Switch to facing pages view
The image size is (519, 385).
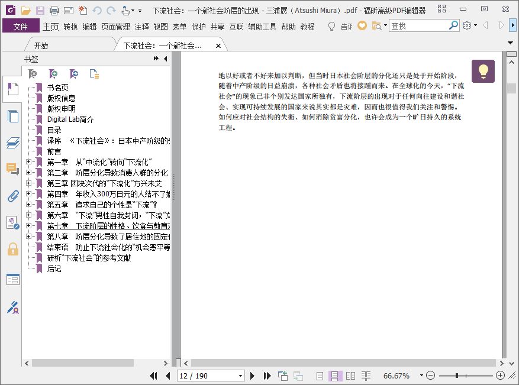[350, 376]
